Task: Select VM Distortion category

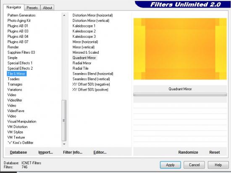Action: coord(17,127)
